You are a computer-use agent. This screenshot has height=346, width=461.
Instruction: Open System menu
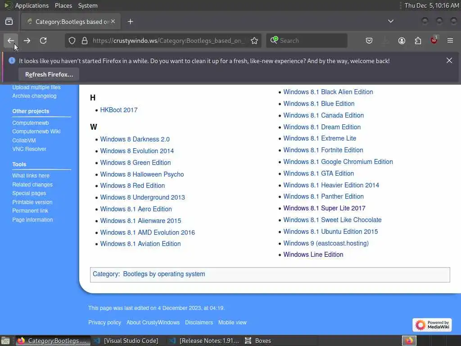(x=88, y=5)
